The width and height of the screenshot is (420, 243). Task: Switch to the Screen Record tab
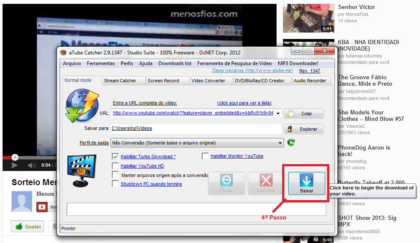click(167, 81)
